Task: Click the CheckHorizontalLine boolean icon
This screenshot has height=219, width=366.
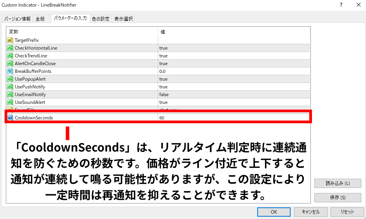Action: click(x=10, y=48)
